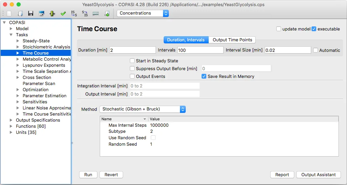This screenshot has height=185, width=347.
Task: Select Linear Noise Approximation task
Action: (x=46, y=108)
